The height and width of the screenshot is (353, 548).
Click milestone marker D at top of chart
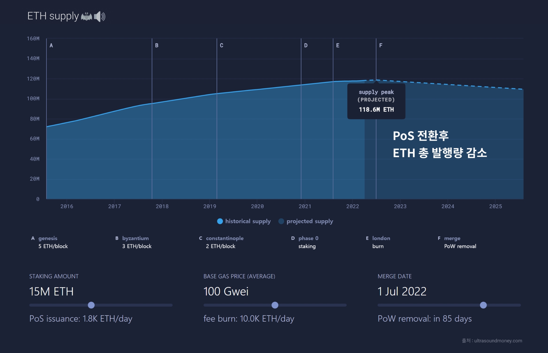[x=306, y=45]
